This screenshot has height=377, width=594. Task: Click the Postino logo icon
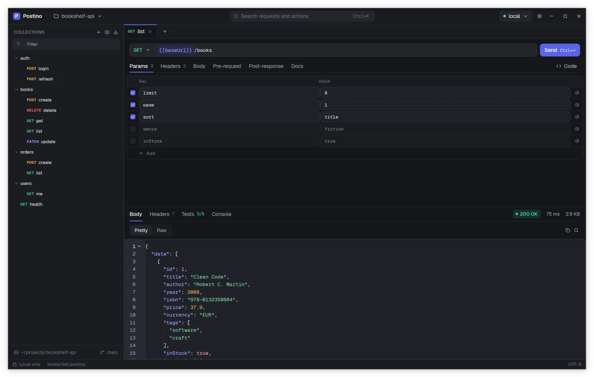pyautogui.click(x=17, y=16)
